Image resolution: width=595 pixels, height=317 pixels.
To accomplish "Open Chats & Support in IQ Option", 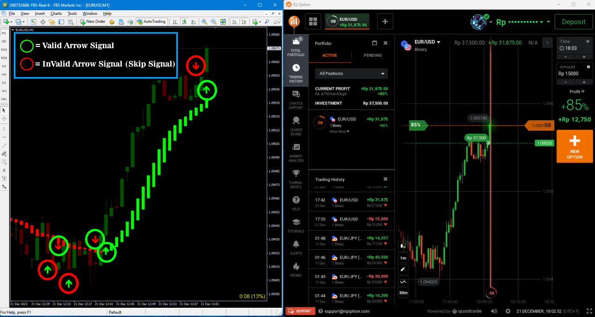I will click(296, 100).
